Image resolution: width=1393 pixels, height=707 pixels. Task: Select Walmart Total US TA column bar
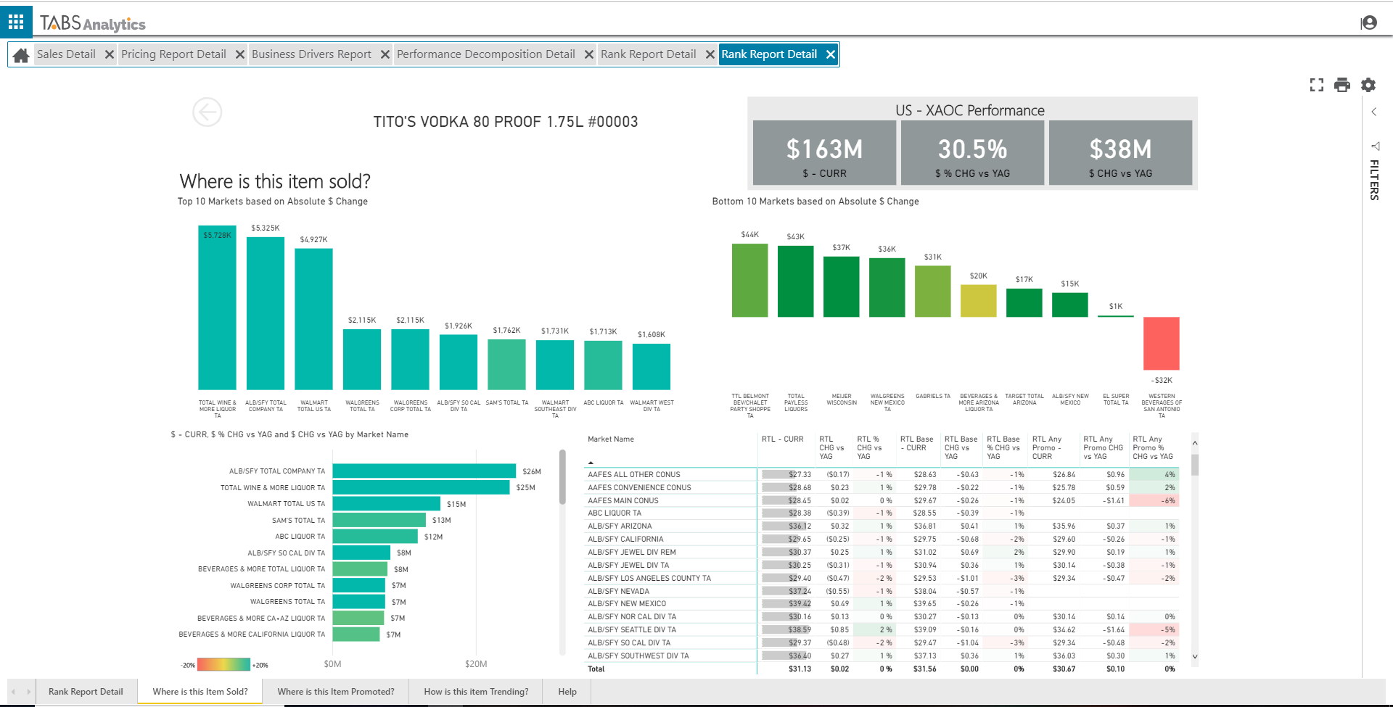[x=313, y=319]
